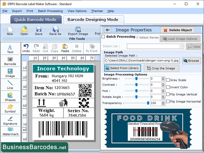Add a Watermark to the label
Image resolution: width=204 pixels, height=153 pixels.
point(10,131)
